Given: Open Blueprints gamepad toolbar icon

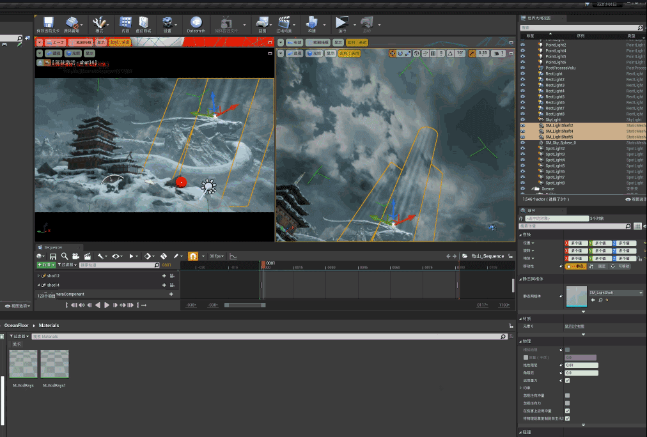Looking at the screenshot, I should click(262, 22).
